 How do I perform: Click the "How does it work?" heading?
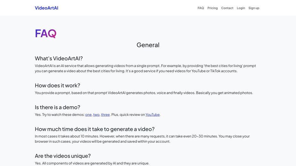[58, 85]
